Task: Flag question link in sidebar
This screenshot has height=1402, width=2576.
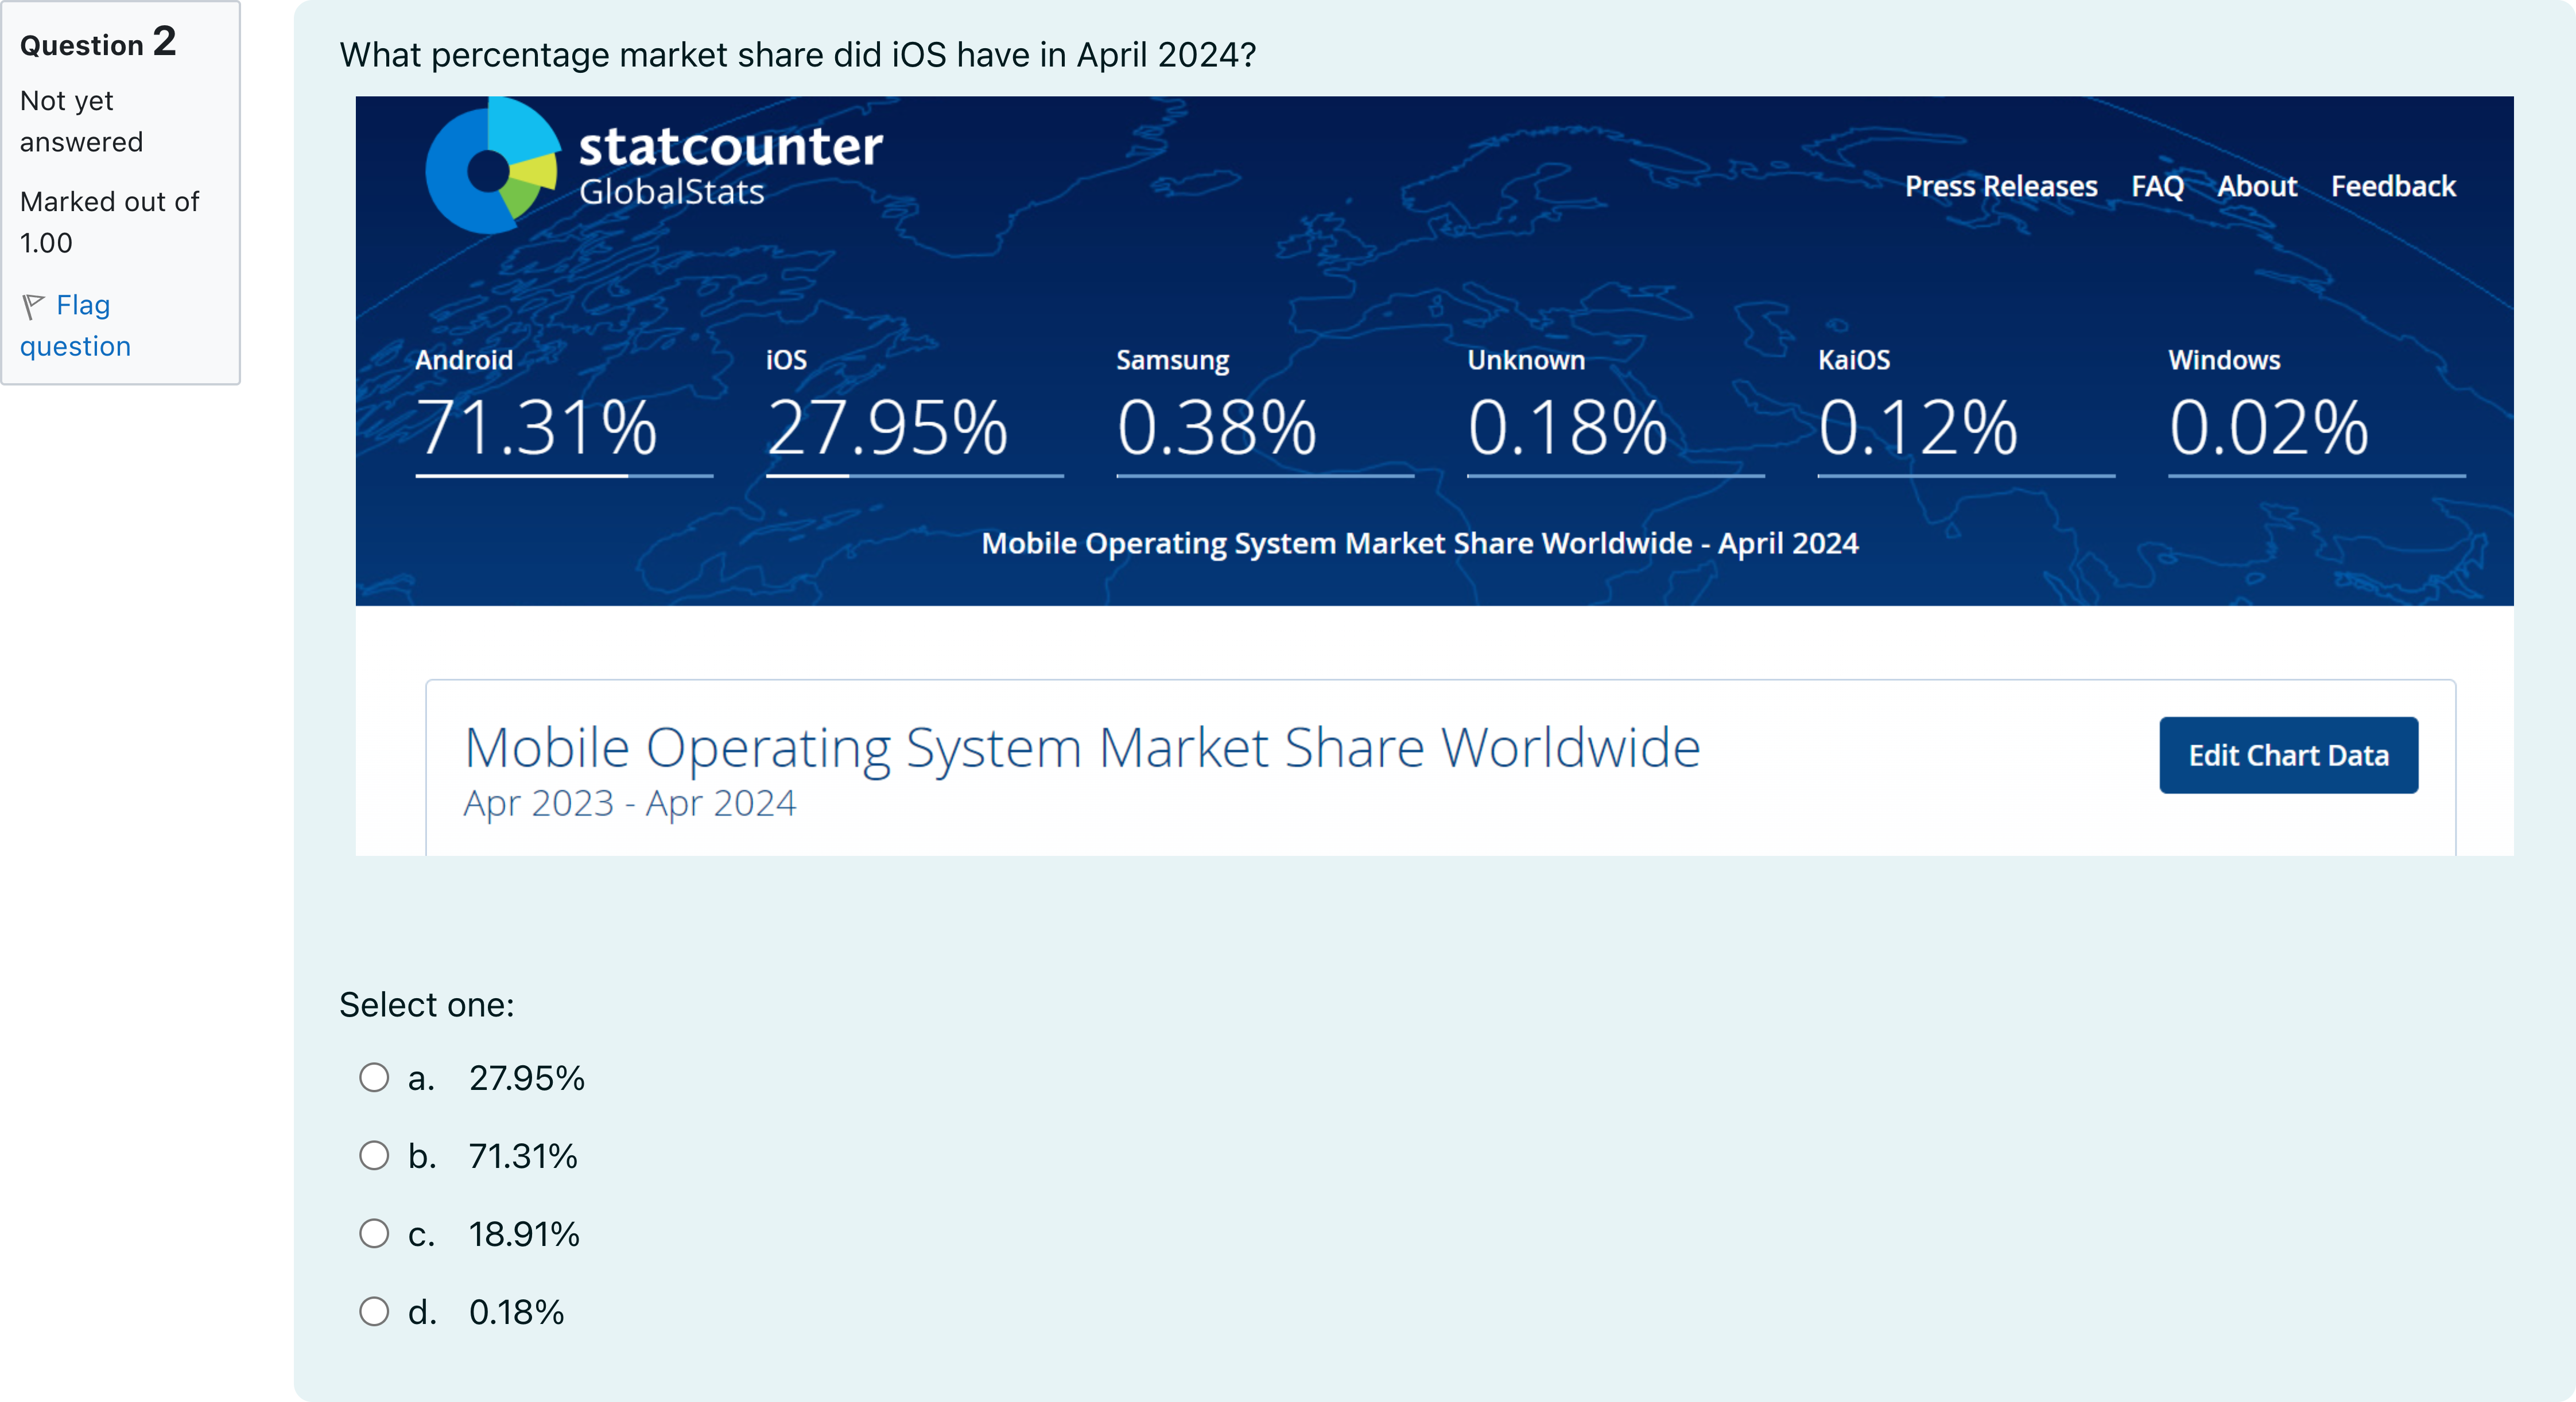Action: (76, 325)
